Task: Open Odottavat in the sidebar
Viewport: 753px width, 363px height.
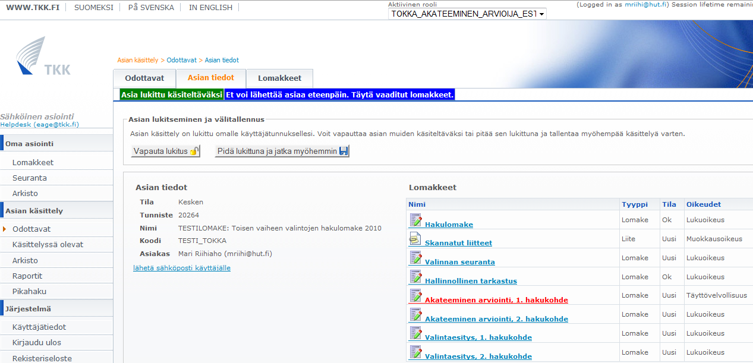Action: [x=31, y=229]
